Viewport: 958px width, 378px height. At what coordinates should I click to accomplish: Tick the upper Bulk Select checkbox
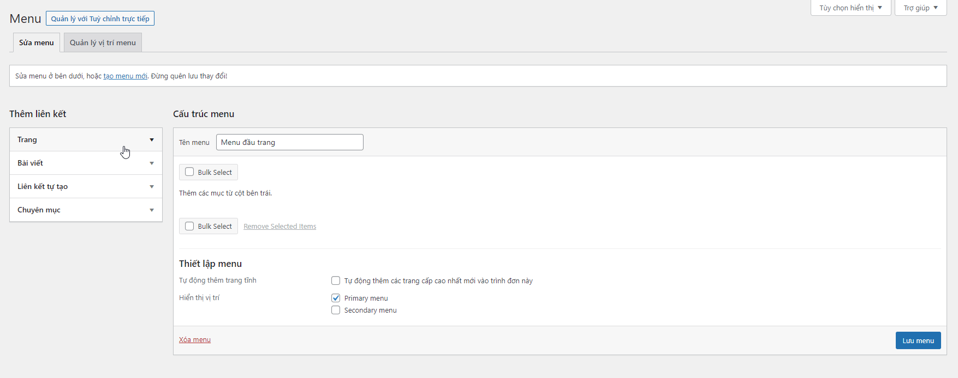tap(189, 172)
